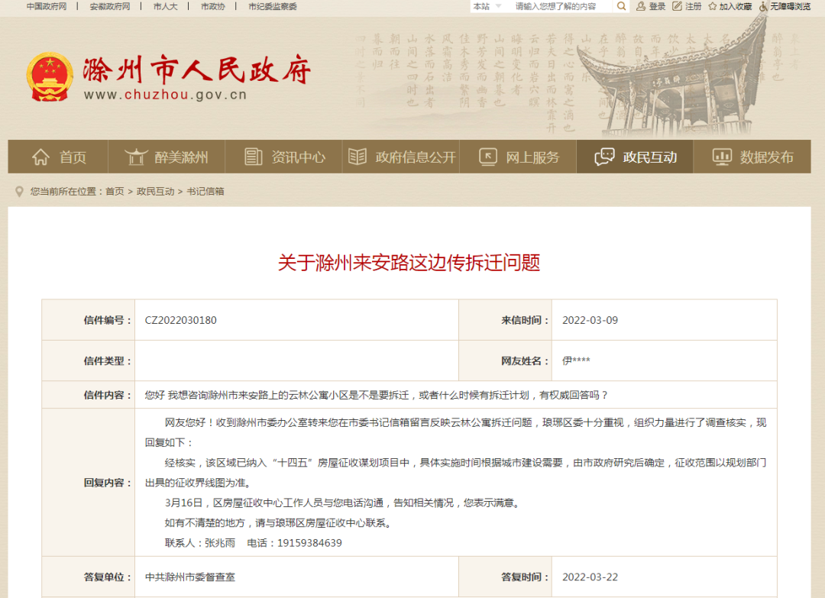Select the 政民互动 navigation tab

(635, 157)
